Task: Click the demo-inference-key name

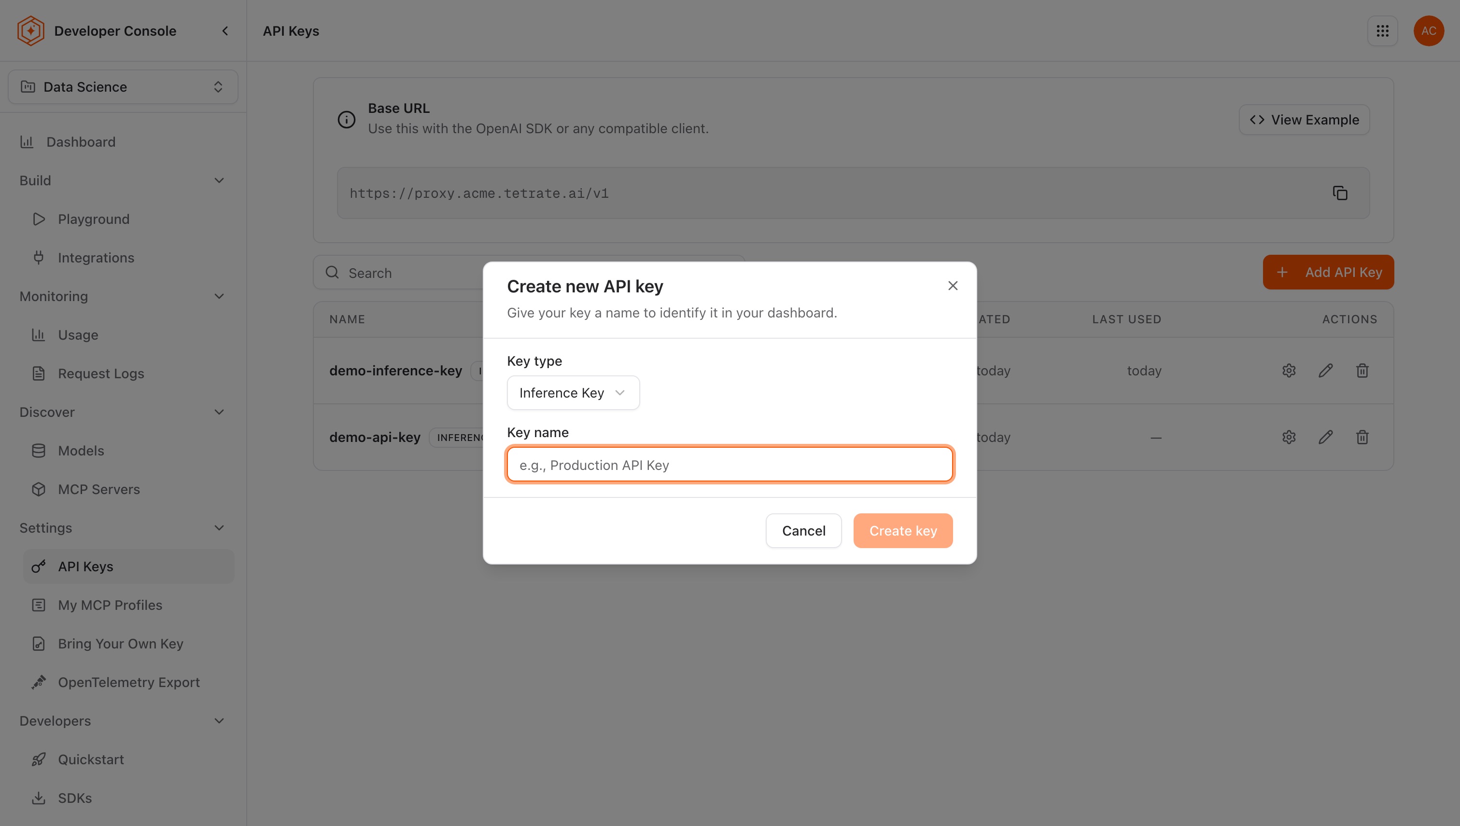Action: click(395, 371)
